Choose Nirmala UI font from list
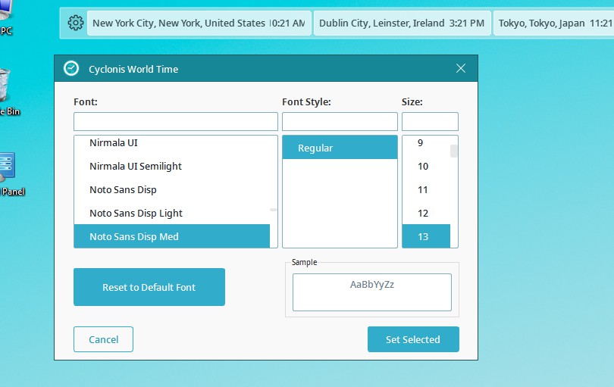614x387 pixels. click(x=114, y=142)
